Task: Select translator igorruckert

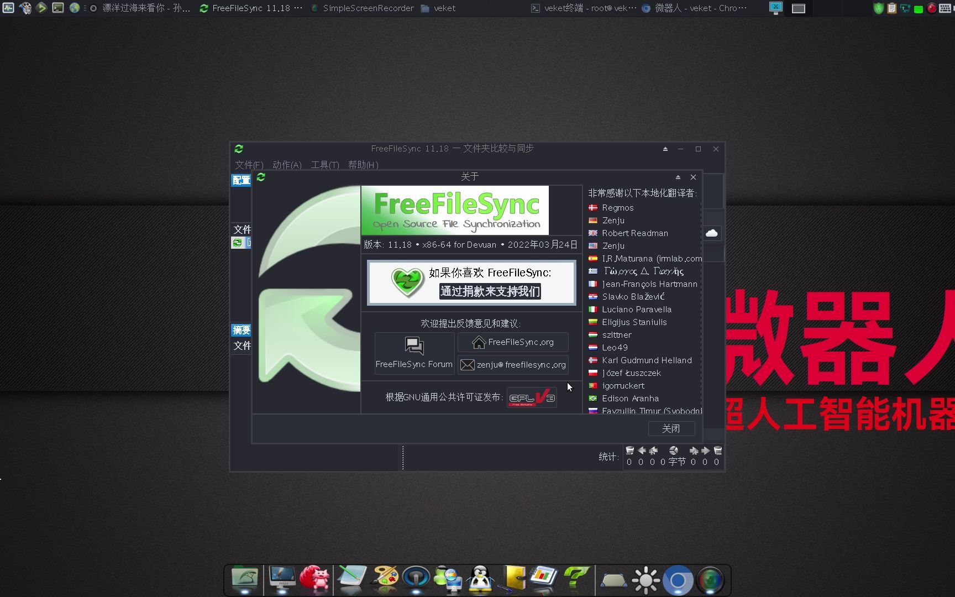Action: (x=623, y=386)
